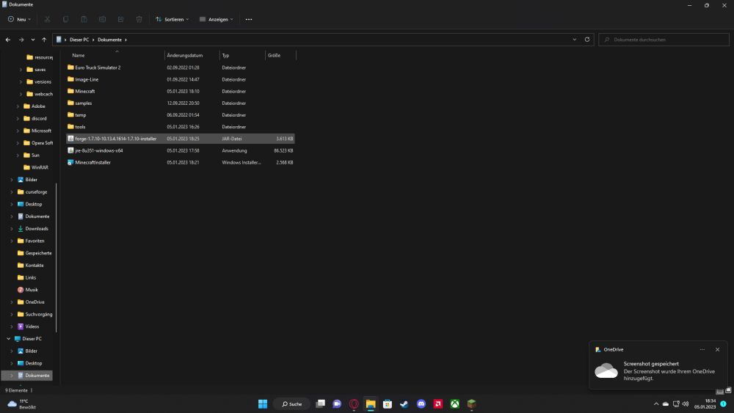This screenshot has height=413, width=734.
Task: Open Xbox app from taskbar
Action: pos(454,403)
